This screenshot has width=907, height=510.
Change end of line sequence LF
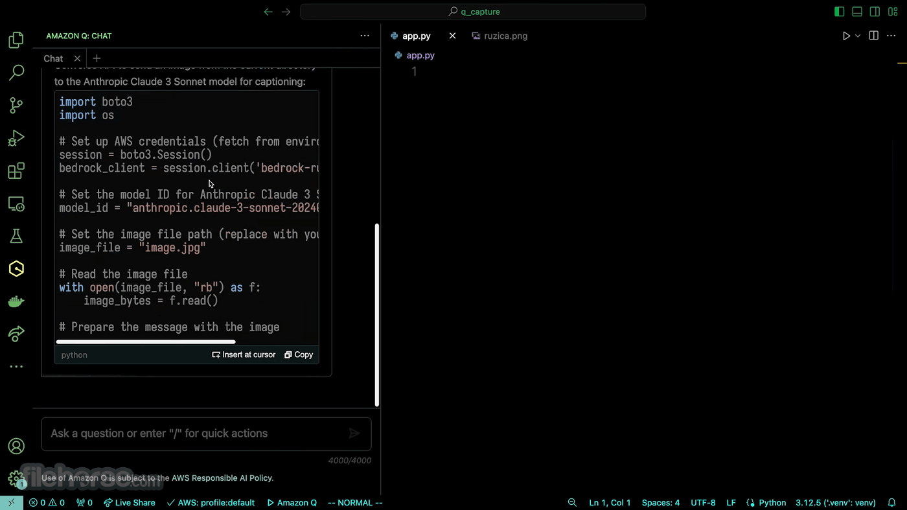pos(731,503)
